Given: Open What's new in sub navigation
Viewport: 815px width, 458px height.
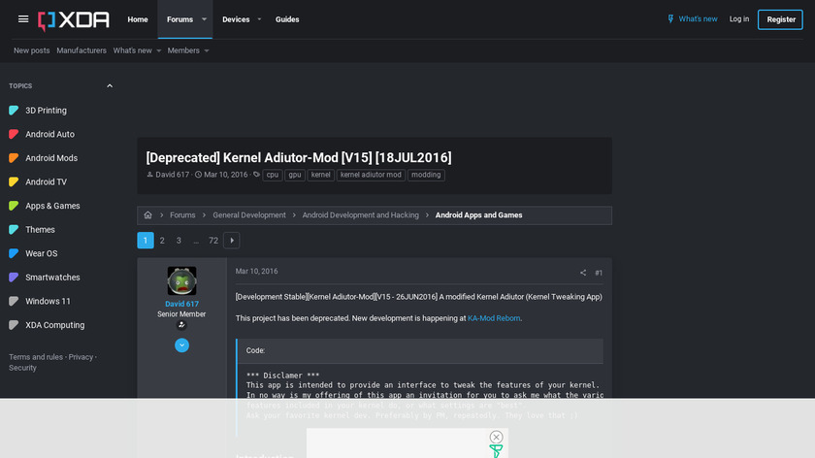Looking at the screenshot, I should pos(133,50).
